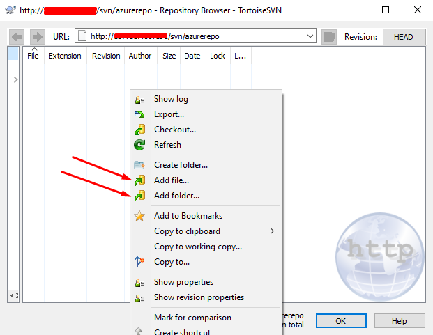433x335 pixels.
Task: Maximize the Repository Browser window
Action: pyautogui.click(x=386, y=10)
